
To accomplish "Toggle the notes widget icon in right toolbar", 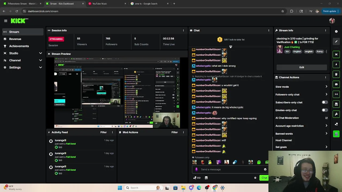I will (336, 74).
